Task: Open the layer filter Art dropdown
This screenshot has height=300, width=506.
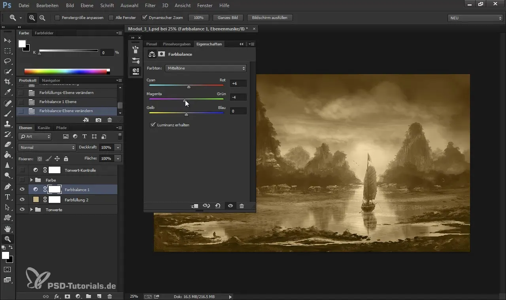Action: tap(35, 137)
